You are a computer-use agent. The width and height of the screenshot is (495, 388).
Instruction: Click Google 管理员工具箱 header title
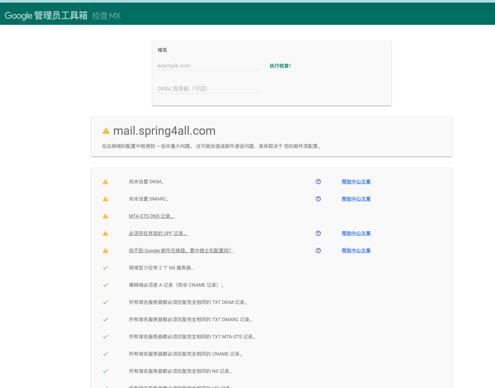[46, 16]
